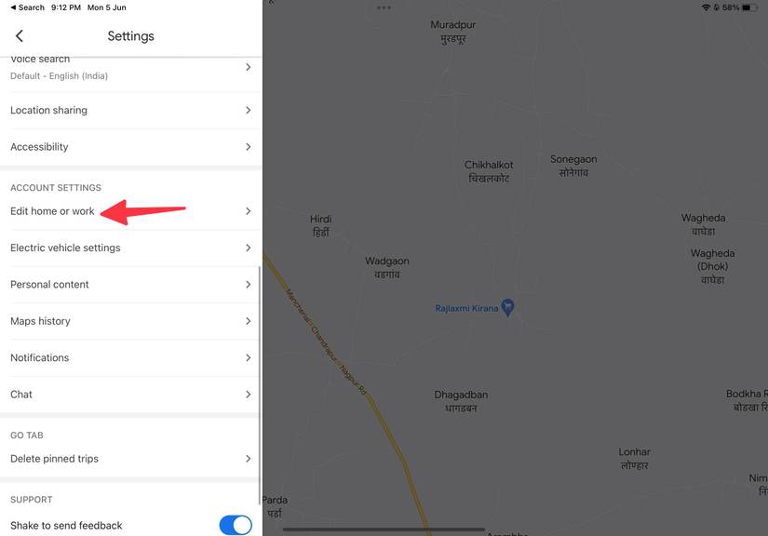The height and width of the screenshot is (536, 768).
Task: Tap the chevron next to Edit home or work
Action: 249,211
